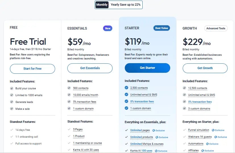Click the checkmark beside 14 days free
235x153 pixels.
pyautogui.click(x=12, y=130)
